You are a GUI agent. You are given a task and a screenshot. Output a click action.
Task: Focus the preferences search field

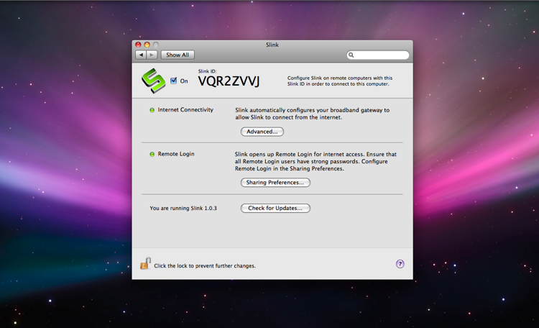(x=378, y=55)
